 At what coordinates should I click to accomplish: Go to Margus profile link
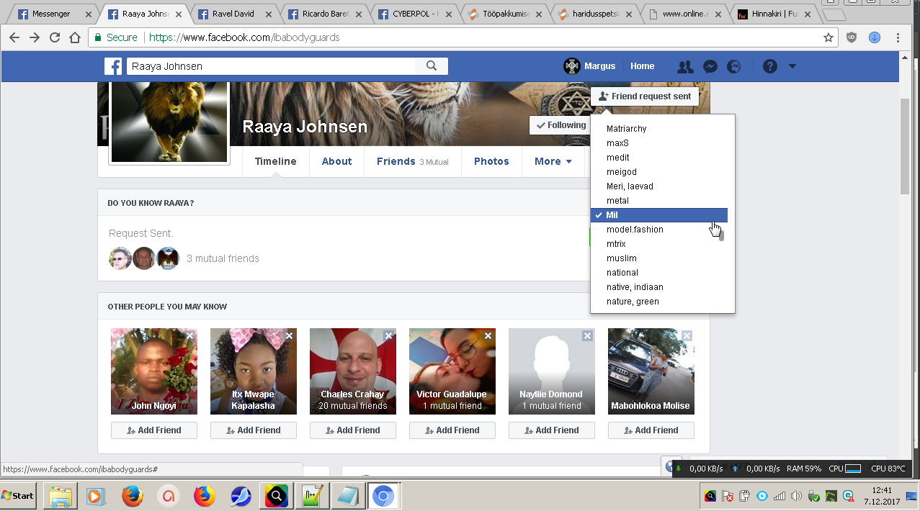[590, 66]
